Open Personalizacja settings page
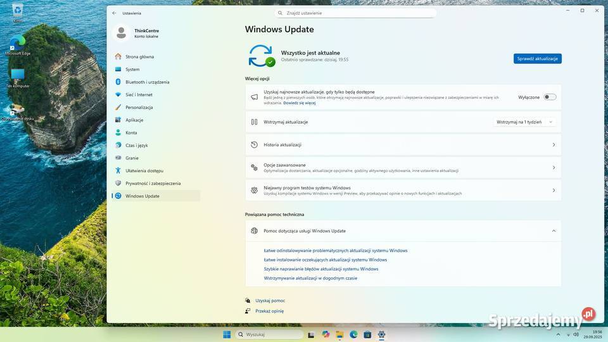 click(139, 107)
